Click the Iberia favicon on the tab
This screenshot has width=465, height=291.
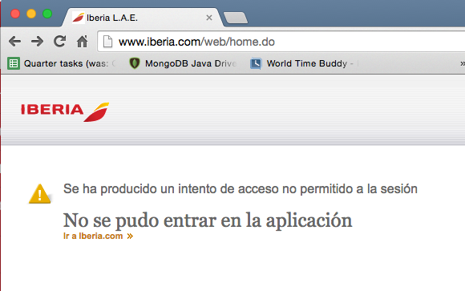pyautogui.click(x=79, y=18)
